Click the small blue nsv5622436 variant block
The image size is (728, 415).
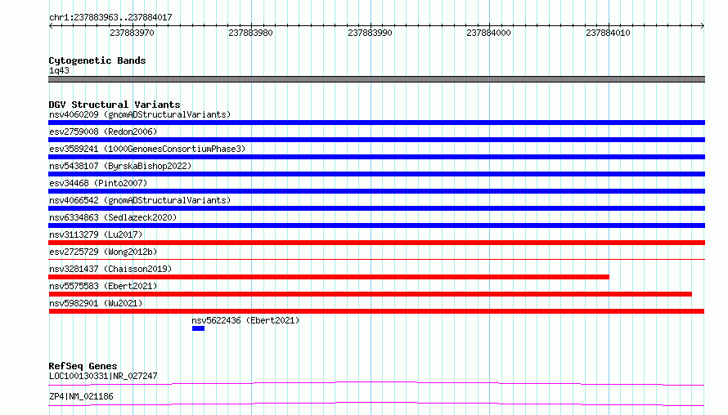pyautogui.click(x=198, y=328)
